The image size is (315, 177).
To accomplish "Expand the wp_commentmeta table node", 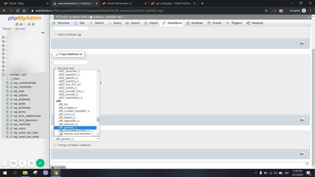I will [x=7, y=83].
